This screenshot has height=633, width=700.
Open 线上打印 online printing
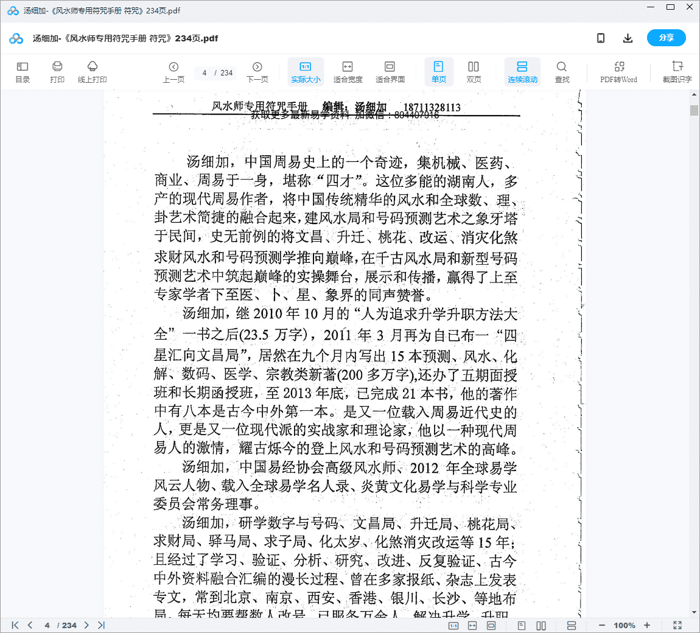[x=92, y=71]
